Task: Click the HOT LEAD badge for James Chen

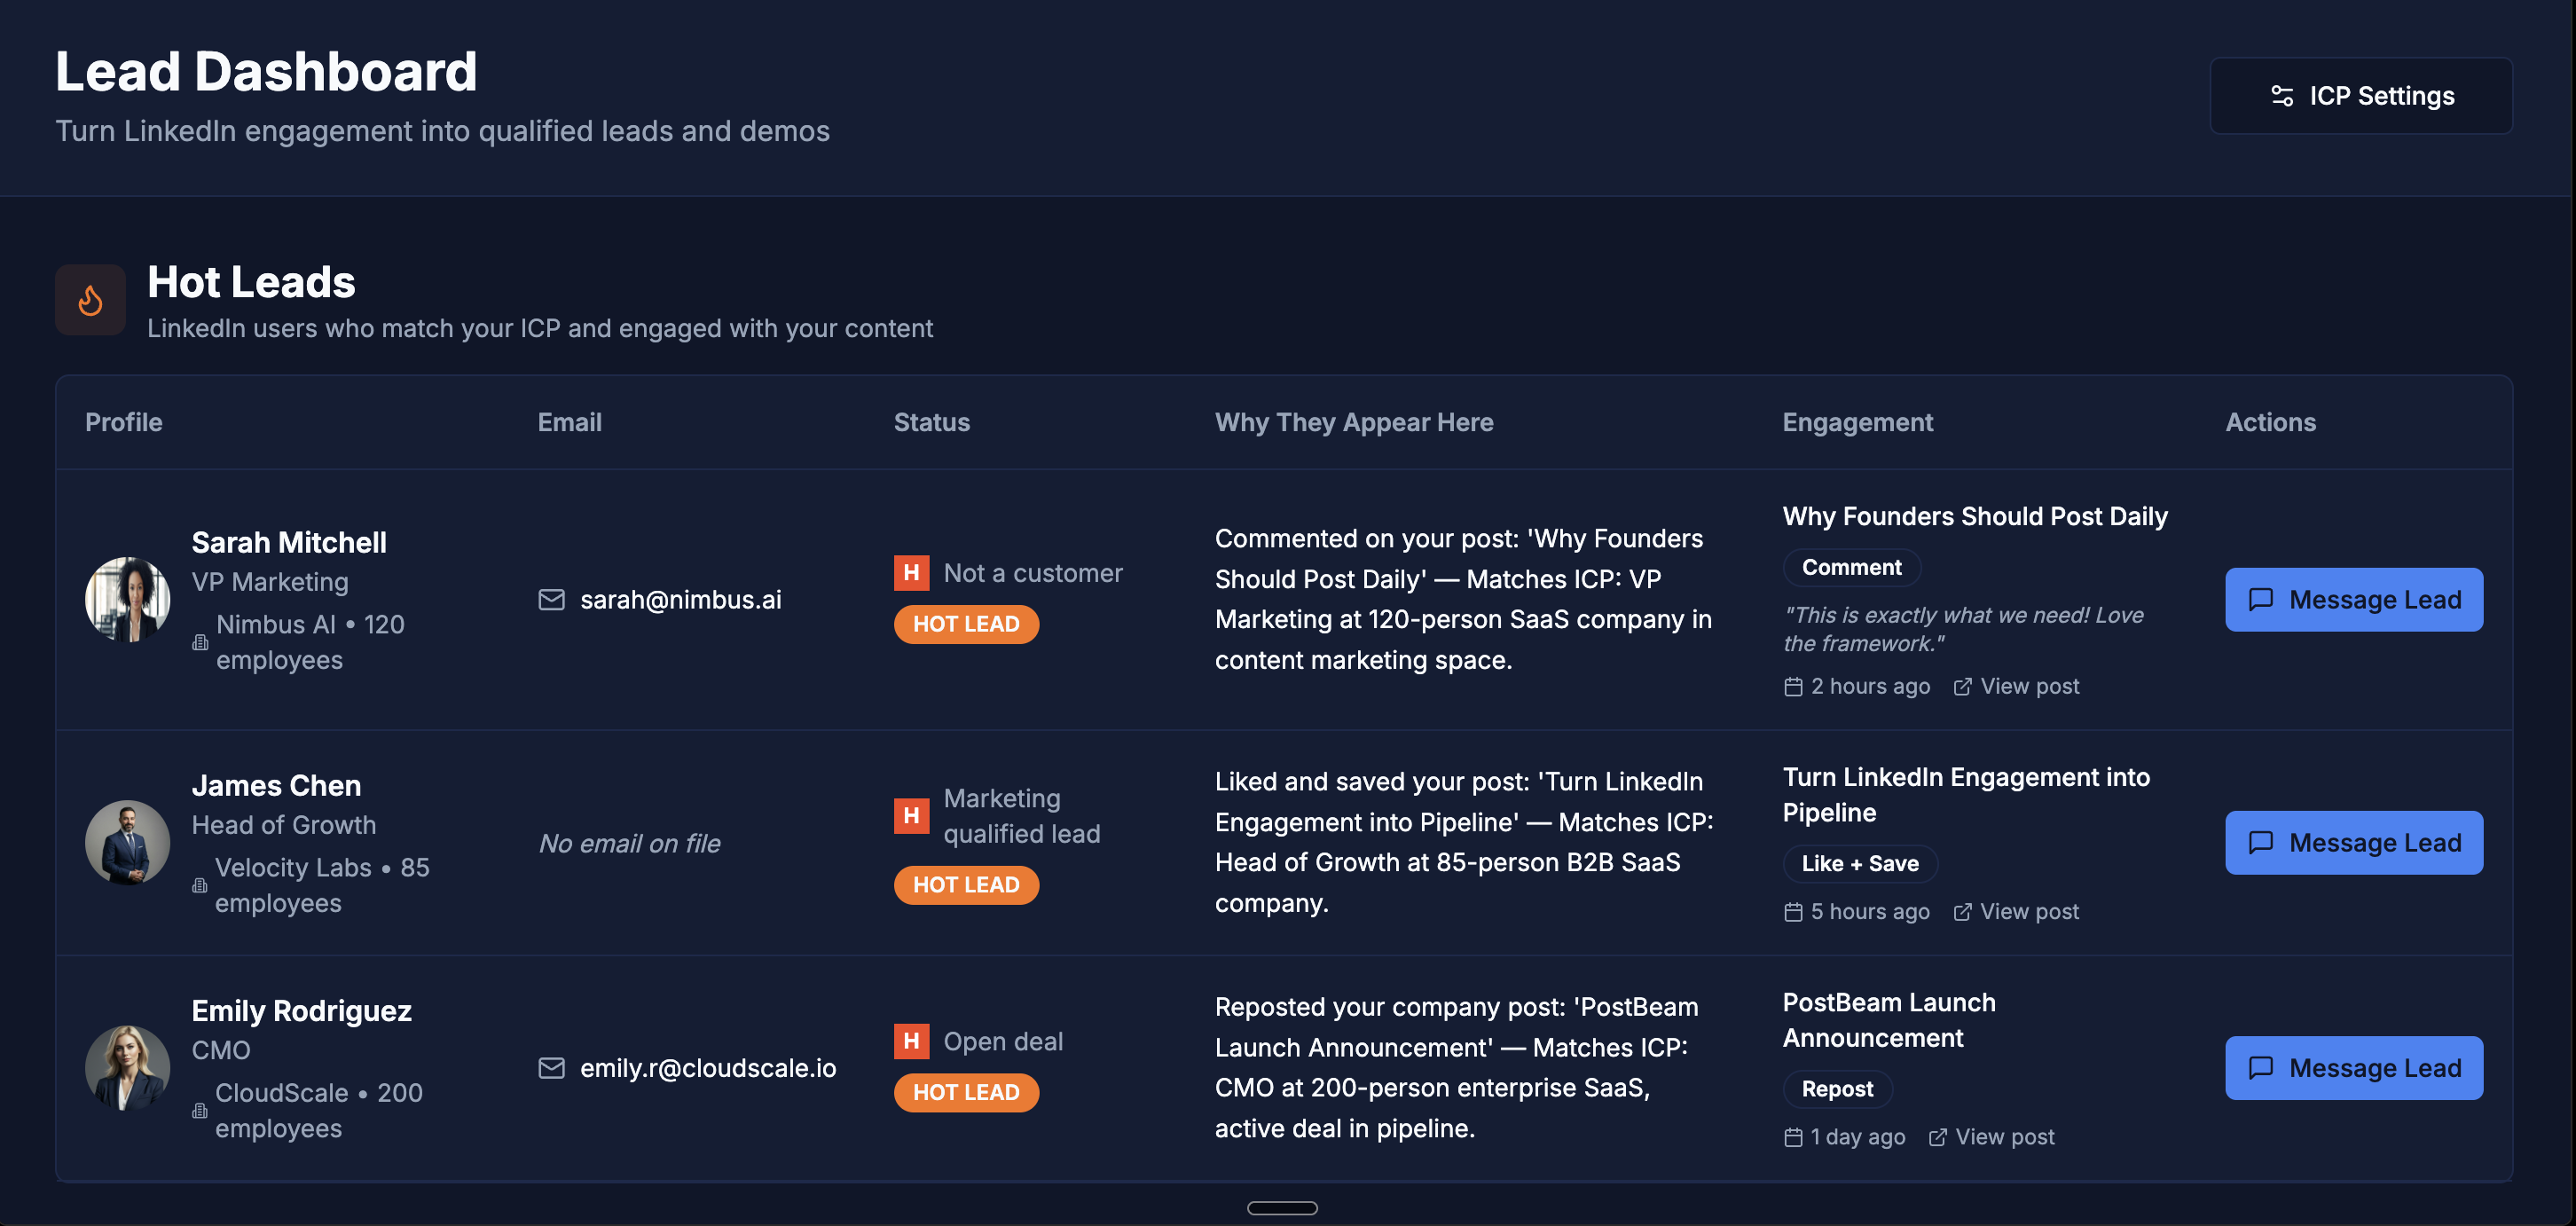Action: tap(965, 885)
